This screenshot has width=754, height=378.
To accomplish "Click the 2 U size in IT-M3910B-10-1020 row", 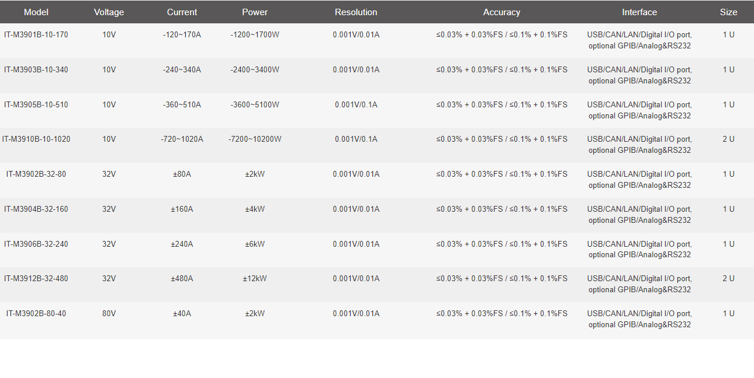I will click(728, 139).
